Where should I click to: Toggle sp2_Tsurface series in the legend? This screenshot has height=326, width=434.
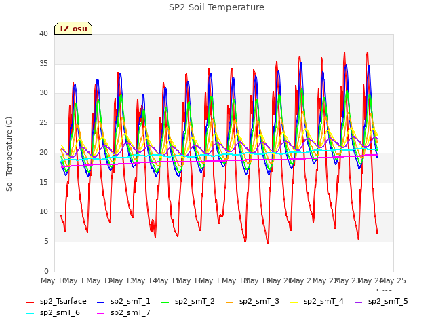pyautogui.click(x=56, y=301)
